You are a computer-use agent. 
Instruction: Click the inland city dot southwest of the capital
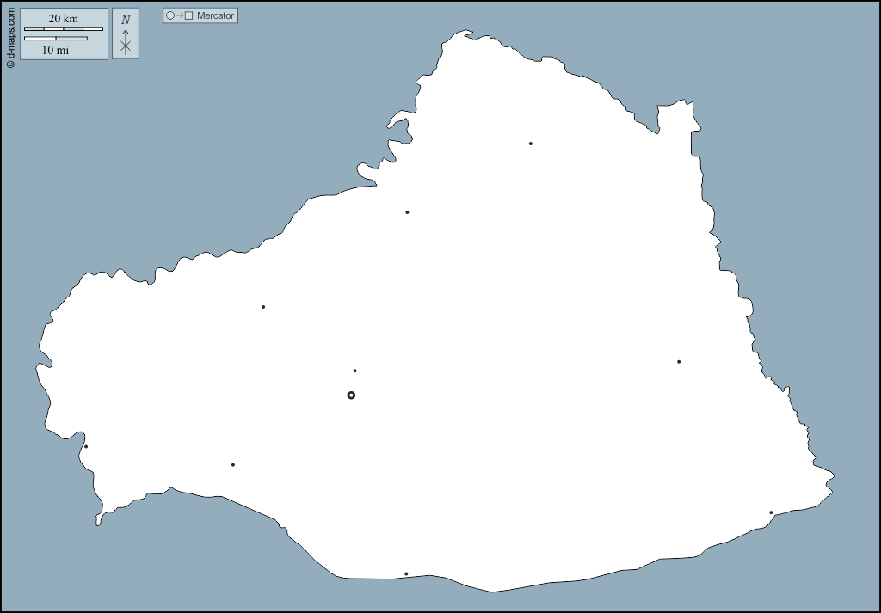click(233, 465)
